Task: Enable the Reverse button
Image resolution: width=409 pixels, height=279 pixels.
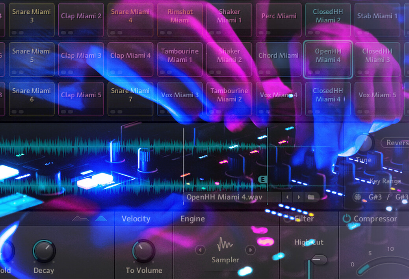Action: click(x=395, y=143)
